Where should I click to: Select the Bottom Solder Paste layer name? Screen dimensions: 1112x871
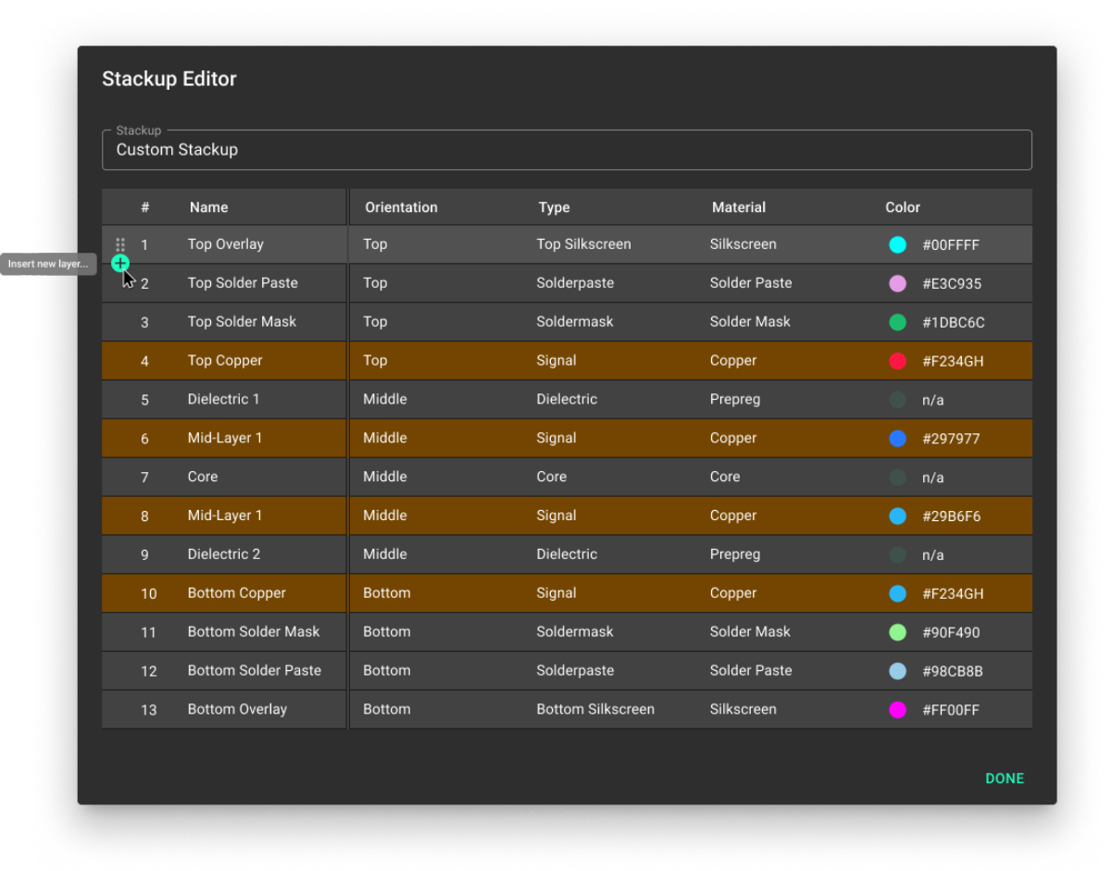pyautogui.click(x=254, y=670)
